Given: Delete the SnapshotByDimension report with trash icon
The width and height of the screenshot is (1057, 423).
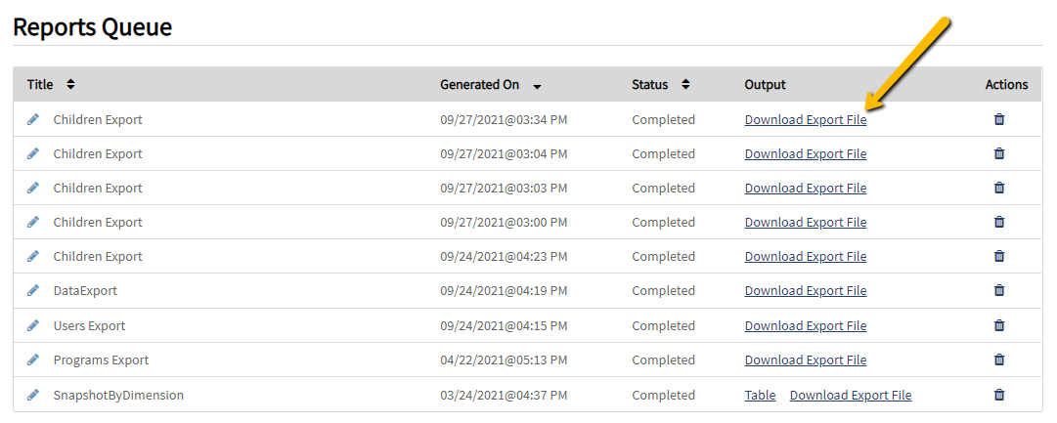Looking at the screenshot, I should click(x=999, y=395).
